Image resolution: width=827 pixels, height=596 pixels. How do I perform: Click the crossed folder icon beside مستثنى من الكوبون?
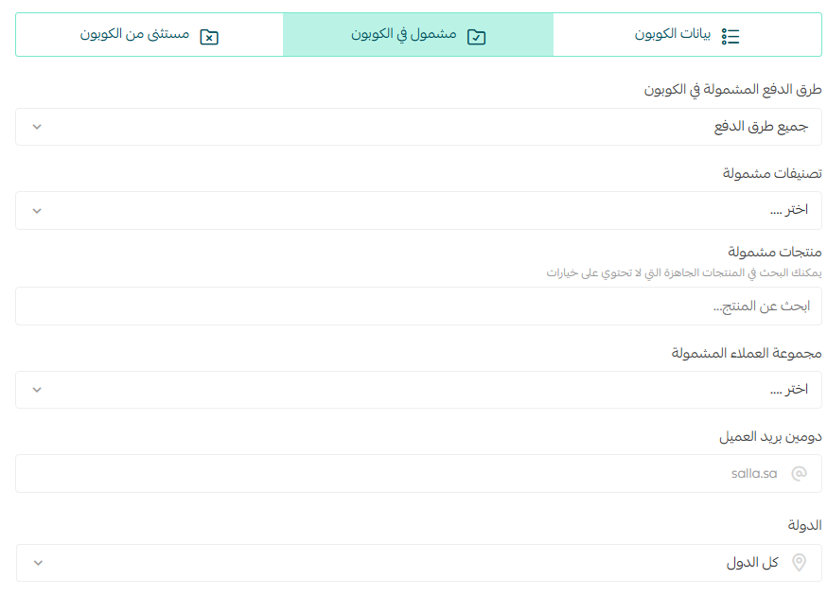click(x=209, y=37)
